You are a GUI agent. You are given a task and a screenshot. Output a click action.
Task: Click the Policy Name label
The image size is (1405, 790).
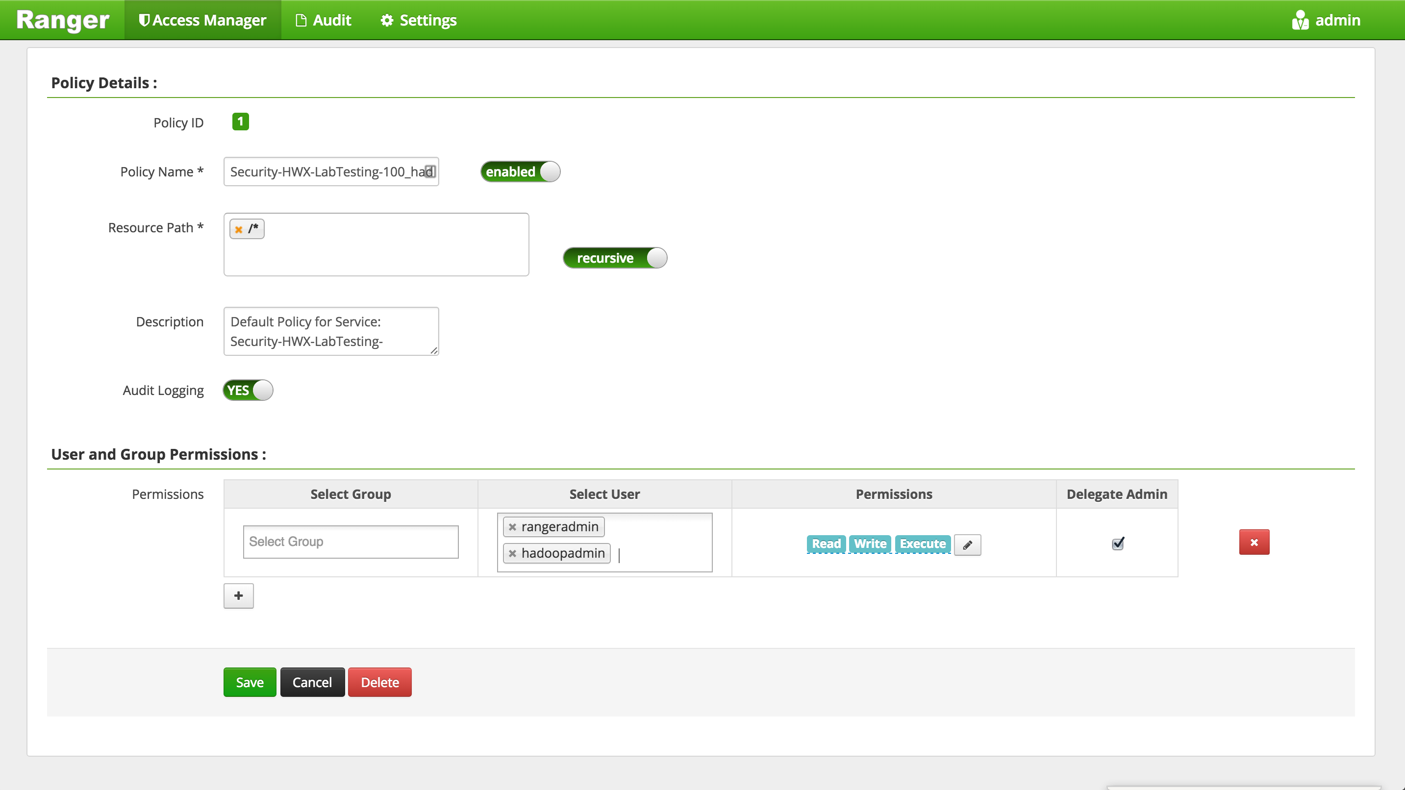click(x=162, y=172)
